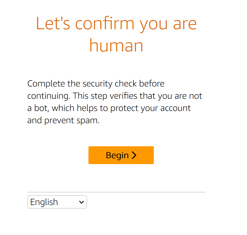Click the word "confirm" in the title

105,24
